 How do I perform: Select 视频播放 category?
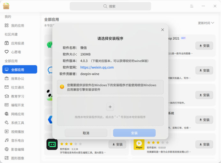pyautogui.click(x=20, y=132)
